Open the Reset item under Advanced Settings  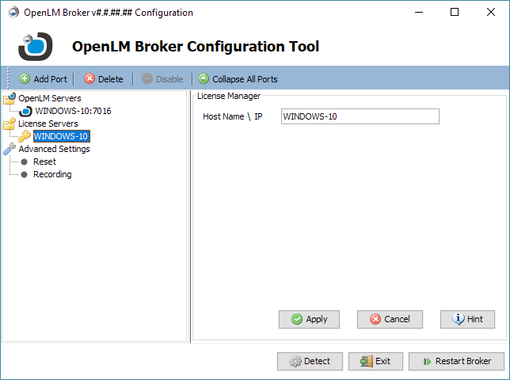click(44, 161)
